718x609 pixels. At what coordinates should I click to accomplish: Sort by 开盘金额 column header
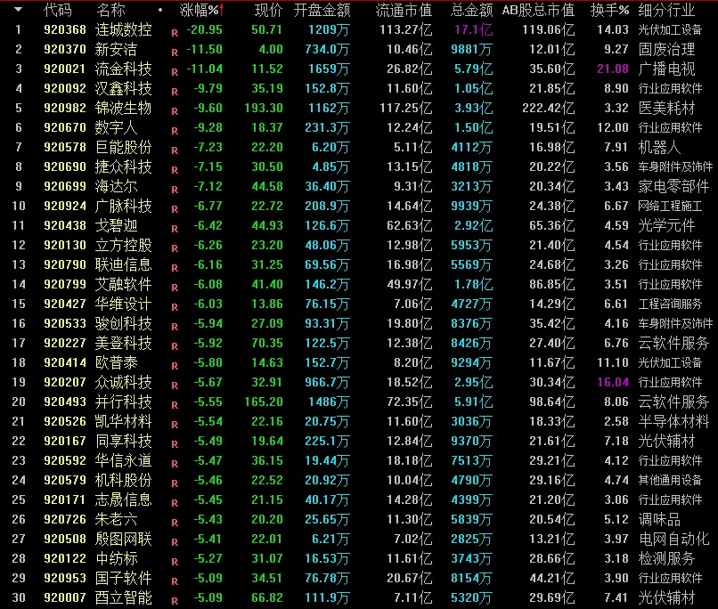[322, 10]
